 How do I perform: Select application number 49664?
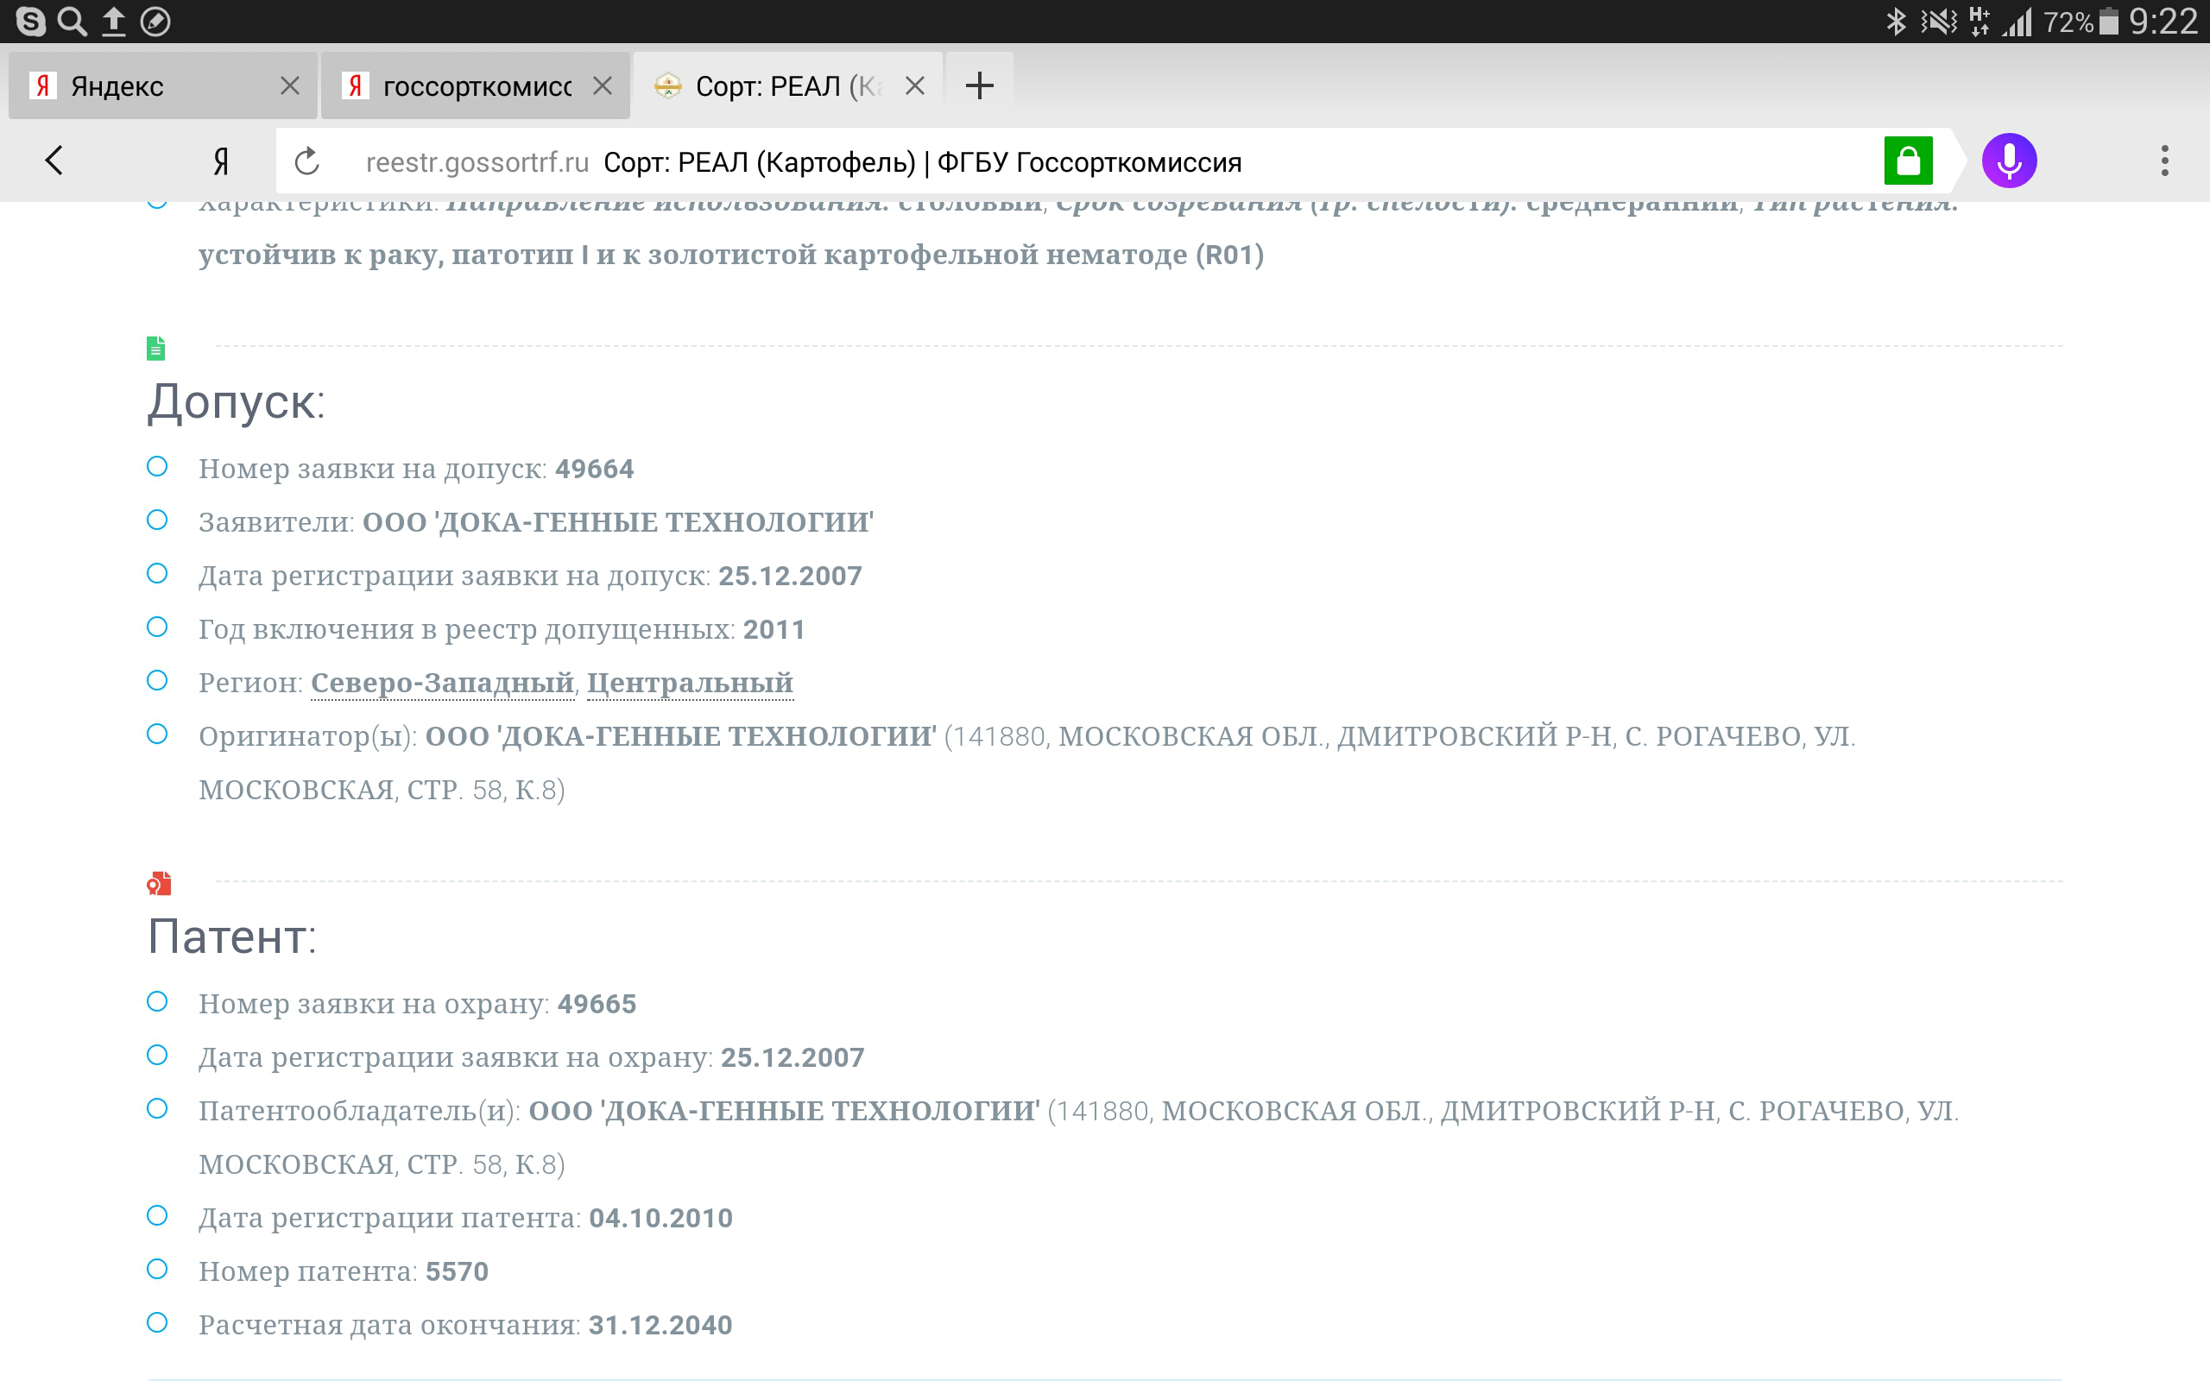tap(595, 469)
